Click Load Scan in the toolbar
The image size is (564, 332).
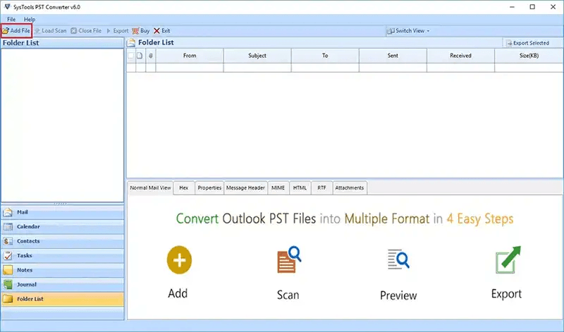[50, 31]
